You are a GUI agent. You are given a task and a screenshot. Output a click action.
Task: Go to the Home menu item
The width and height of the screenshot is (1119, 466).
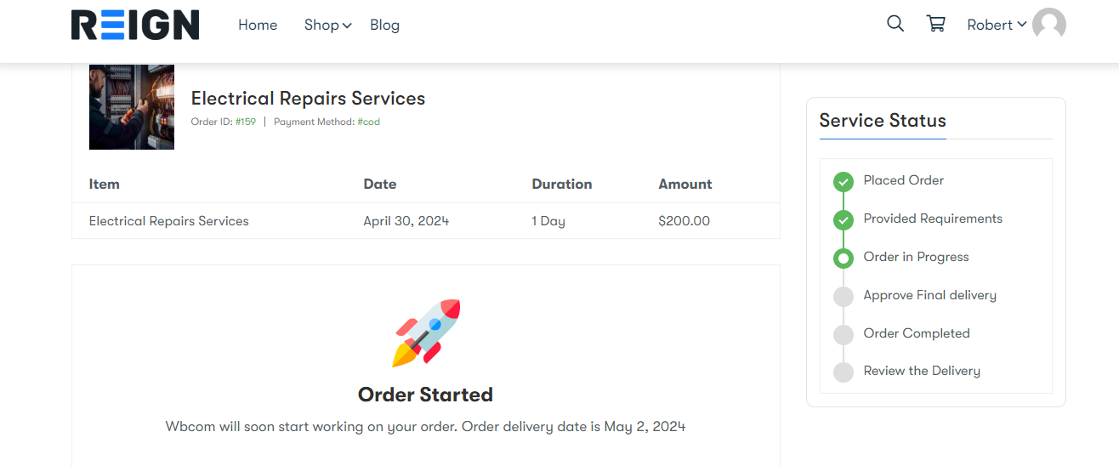coord(258,26)
